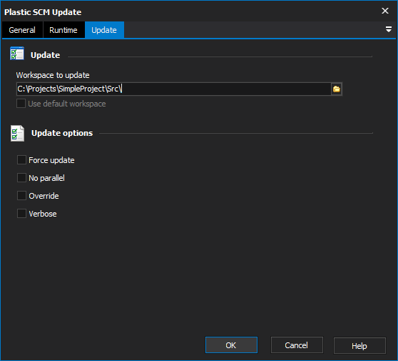Switch to the General tab

tap(22, 30)
